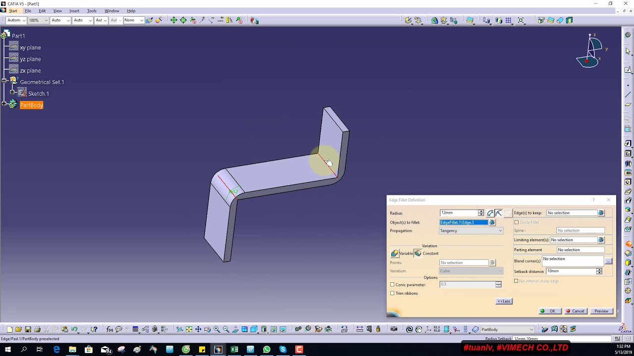This screenshot has width=634, height=356.
Task: Open Object(s) to fillet list icon
Action: 492,222
